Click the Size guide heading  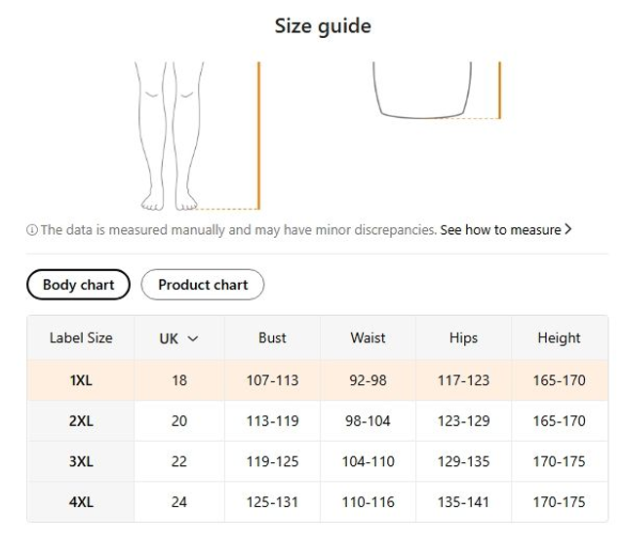click(x=322, y=26)
